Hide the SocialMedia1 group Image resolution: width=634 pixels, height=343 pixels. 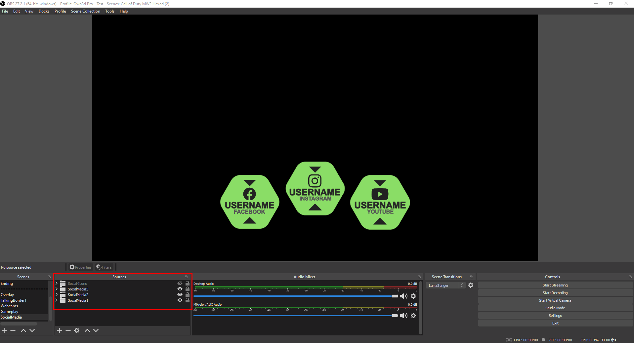pos(180,300)
